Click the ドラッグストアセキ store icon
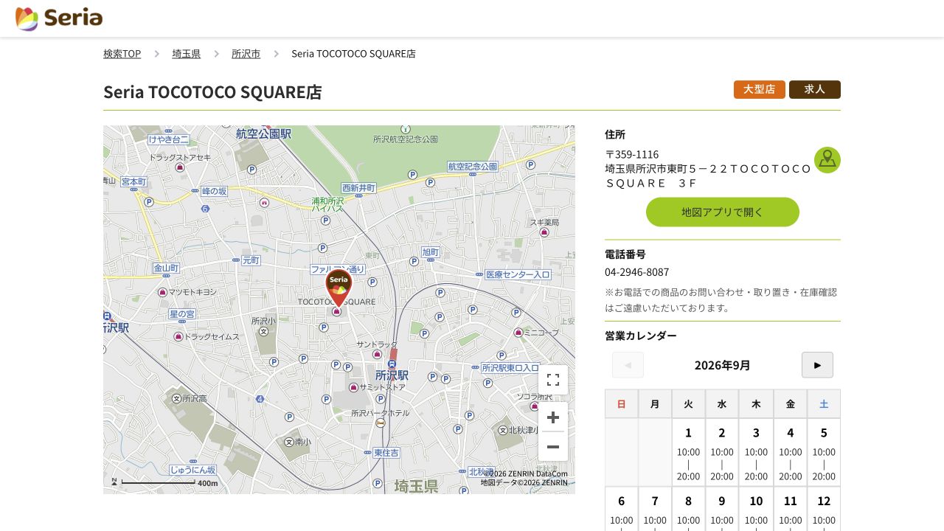Screen dimensions: 944x531 tap(180, 167)
